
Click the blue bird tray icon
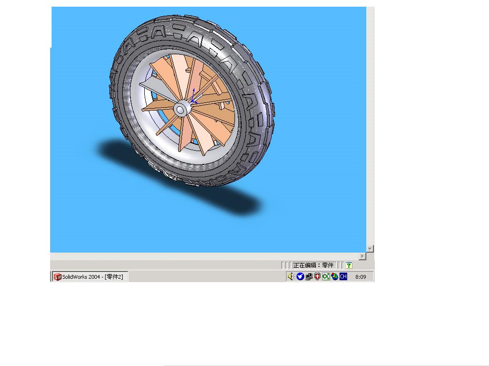click(300, 276)
